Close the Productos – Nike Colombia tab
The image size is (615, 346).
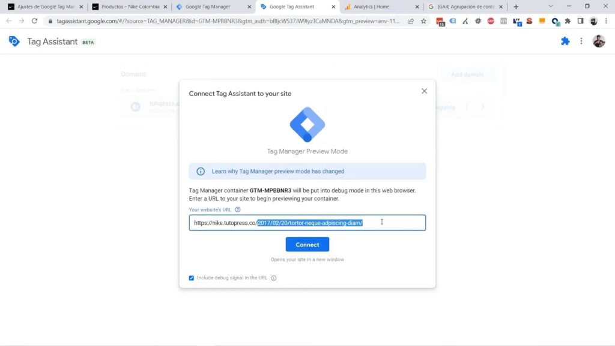click(165, 7)
